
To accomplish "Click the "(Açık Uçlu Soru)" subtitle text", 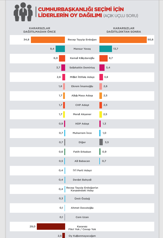I will click(121, 16).
